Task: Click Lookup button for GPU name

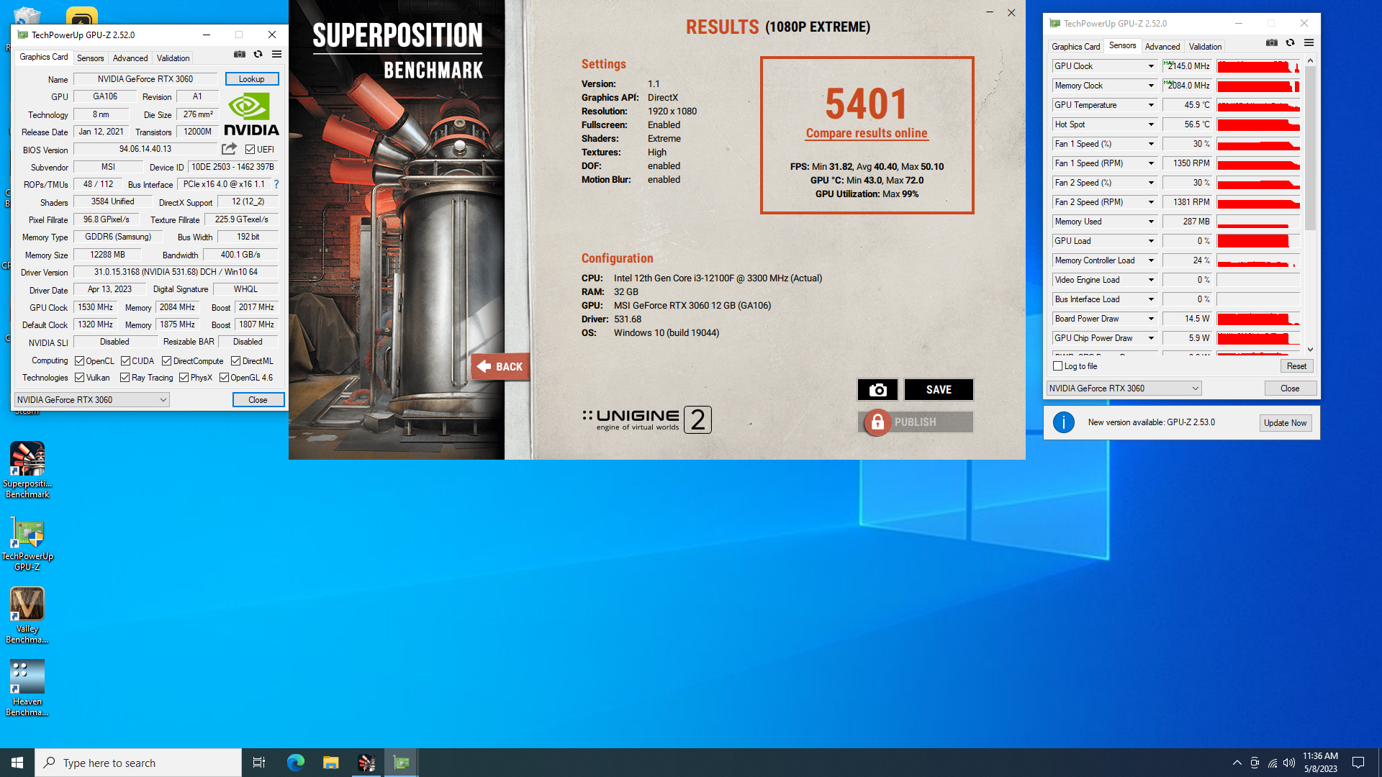Action: click(252, 79)
